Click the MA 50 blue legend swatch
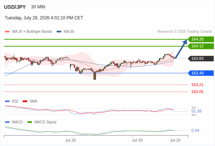Image resolution: width=215 pixels, height=146 pixels. (59, 32)
